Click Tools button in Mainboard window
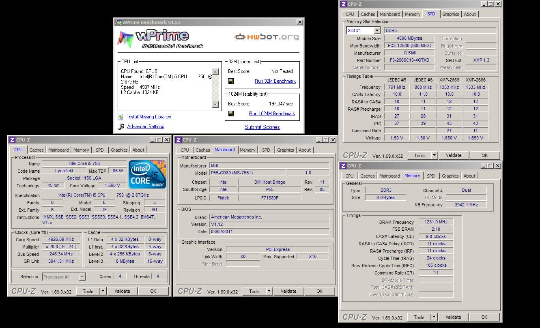This screenshot has height=328, width=540. [x=254, y=291]
